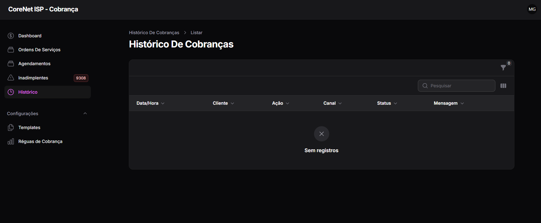Click the Inadimplentes warning triangle icon
Screen dimensions: 541x223
11,77
